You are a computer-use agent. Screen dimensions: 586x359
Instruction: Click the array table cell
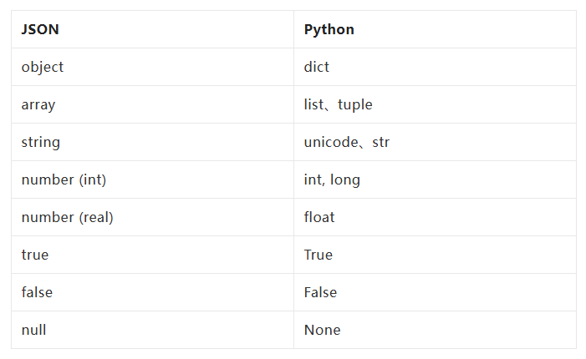152,105
